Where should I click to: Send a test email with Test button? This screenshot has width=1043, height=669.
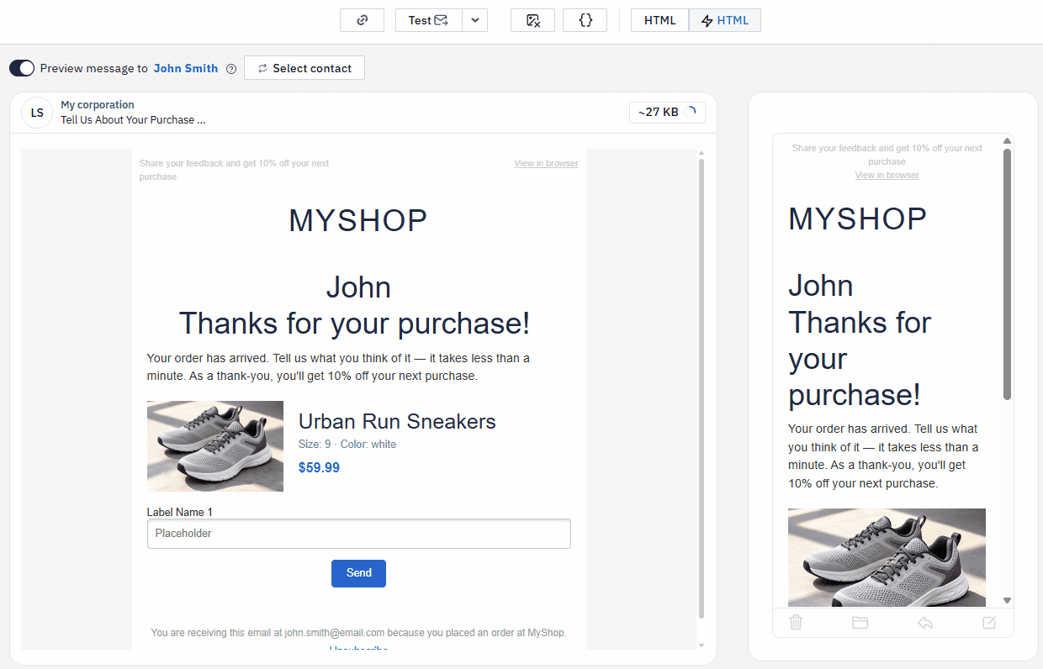tap(429, 20)
